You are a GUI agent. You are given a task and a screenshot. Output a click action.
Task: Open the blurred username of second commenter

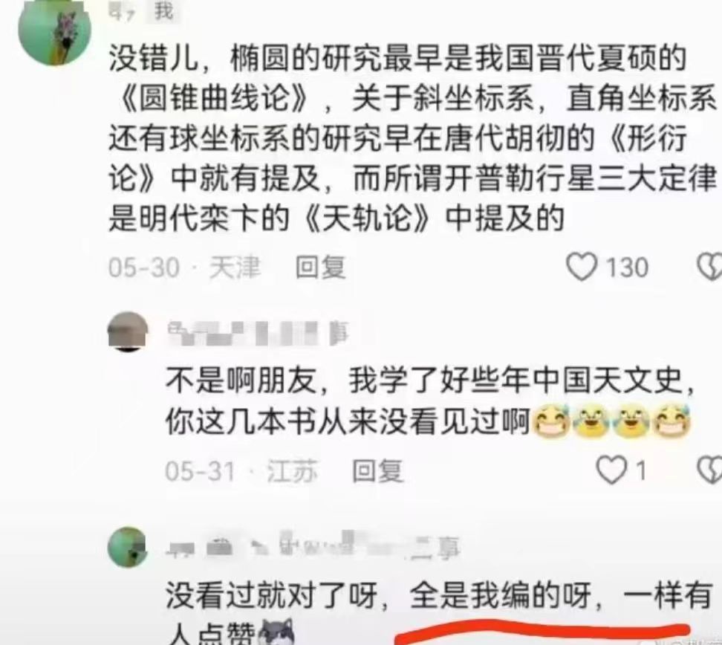258,333
